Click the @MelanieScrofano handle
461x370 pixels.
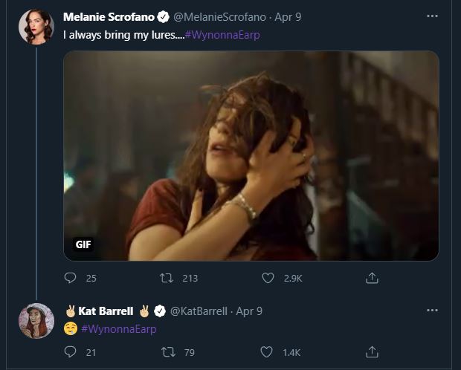[x=219, y=16]
